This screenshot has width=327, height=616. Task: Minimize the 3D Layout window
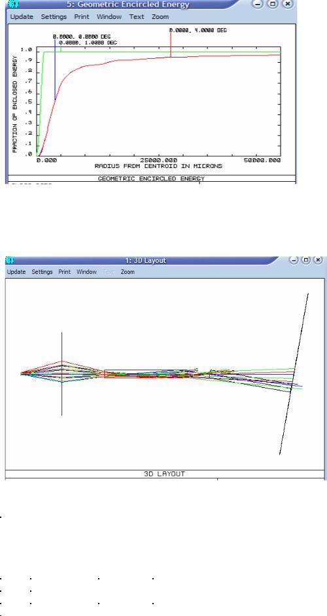click(x=293, y=260)
